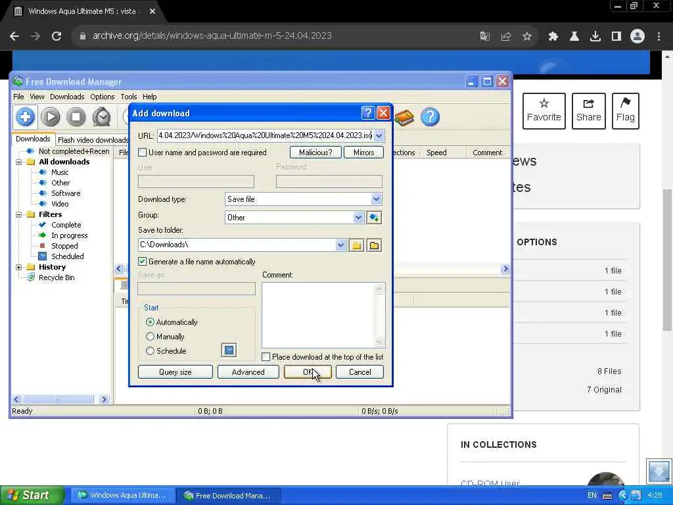Click Windows Aqua Ultima taskbar button

point(123,496)
